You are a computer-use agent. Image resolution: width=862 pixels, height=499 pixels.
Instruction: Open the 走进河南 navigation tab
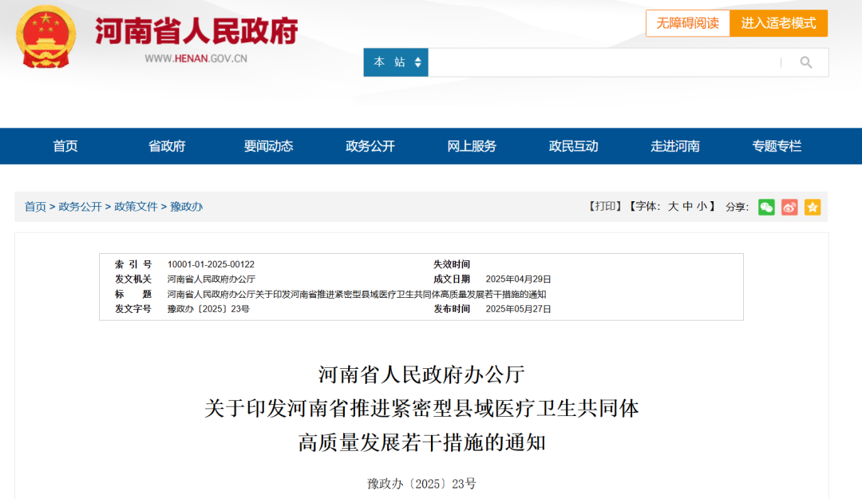pyautogui.click(x=675, y=146)
